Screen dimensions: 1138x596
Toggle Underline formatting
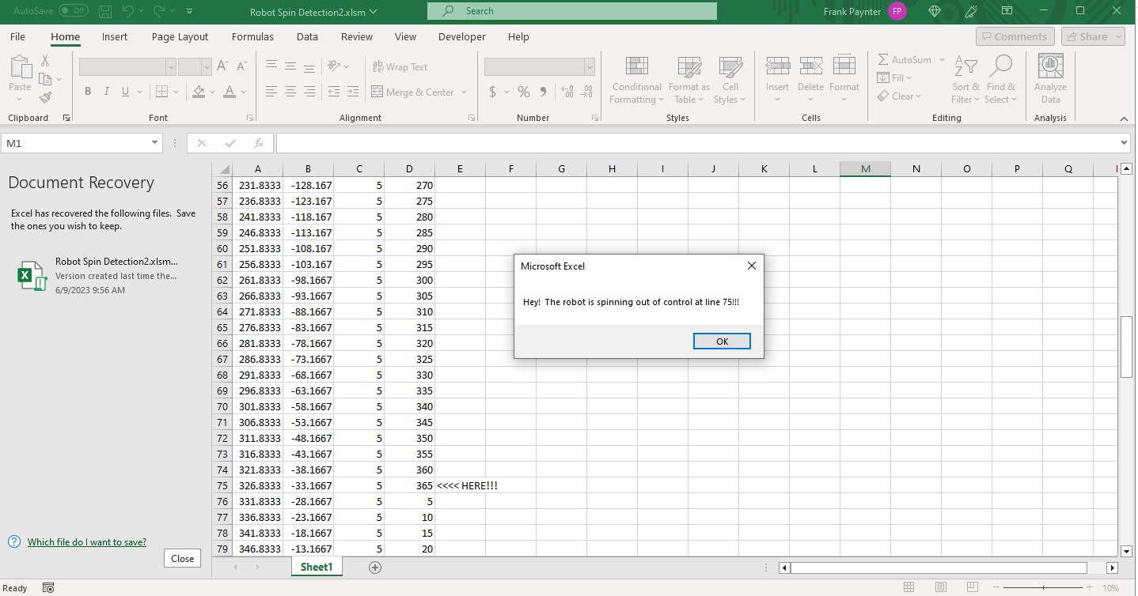(126, 92)
